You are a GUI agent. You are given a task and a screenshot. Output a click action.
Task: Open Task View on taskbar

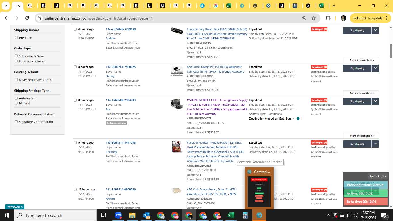tap(104, 215)
